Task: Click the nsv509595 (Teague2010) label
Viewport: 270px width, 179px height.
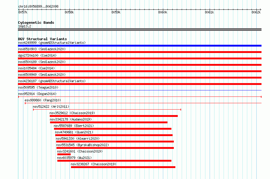Action: click(x=38, y=87)
